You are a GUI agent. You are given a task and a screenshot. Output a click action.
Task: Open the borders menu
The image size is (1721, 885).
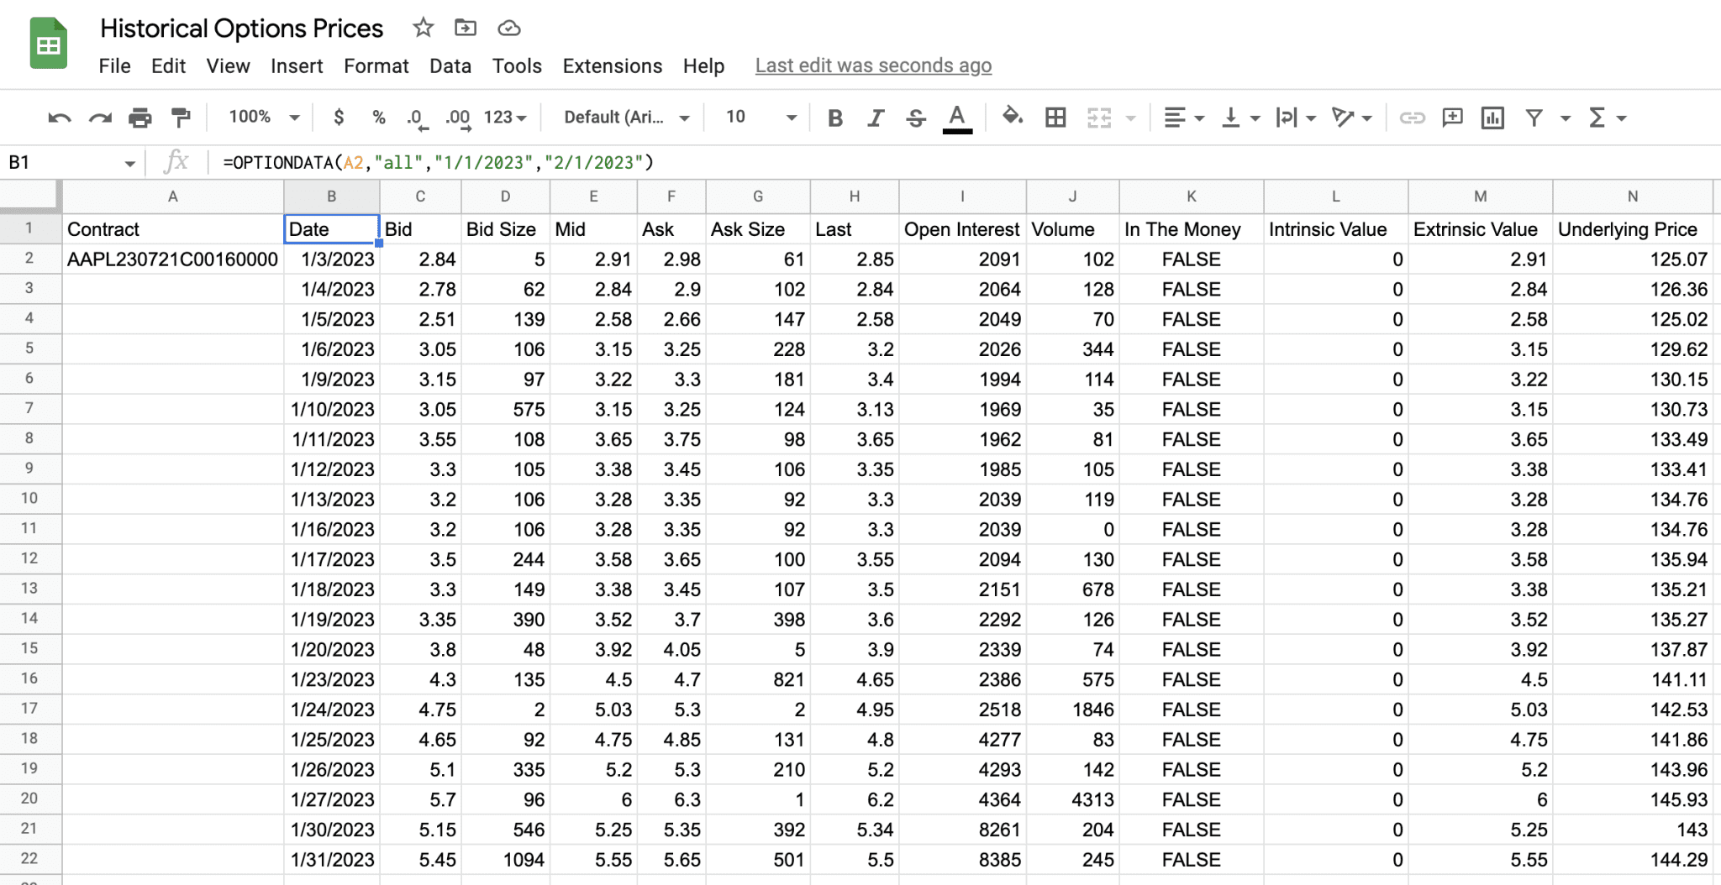pos(1055,118)
